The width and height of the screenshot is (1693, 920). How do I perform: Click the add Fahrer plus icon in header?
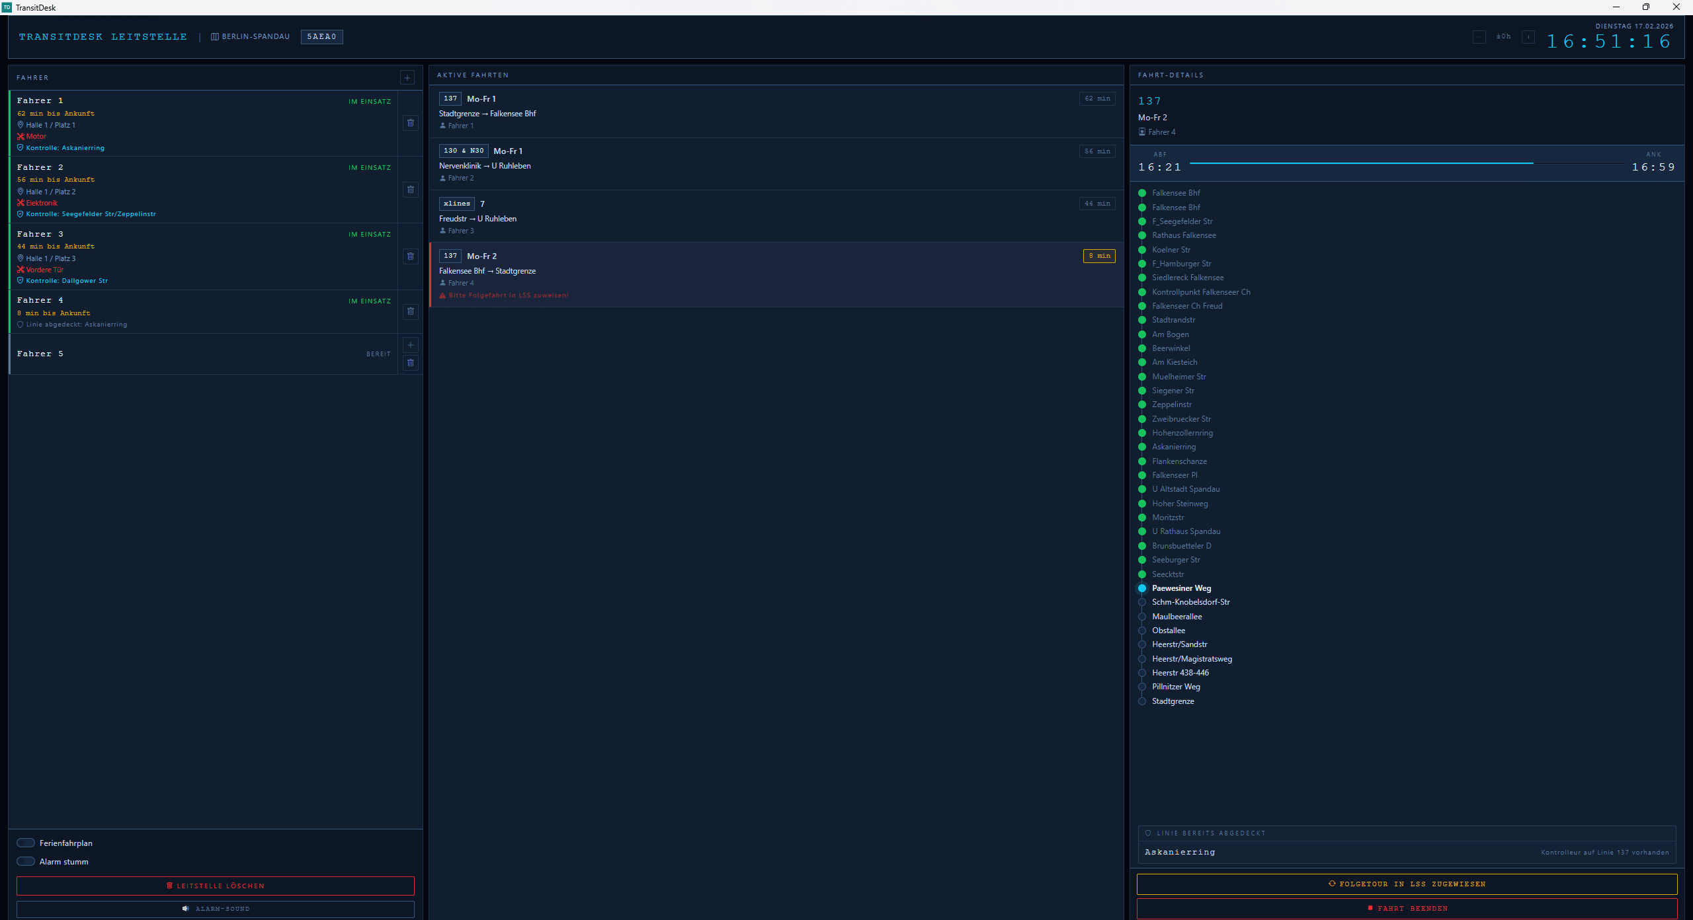point(407,78)
